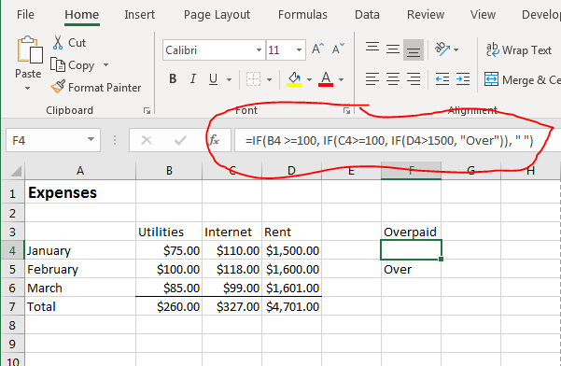Screen dimensions: 561x366
Task: Switch to the Data tab
Action: (367, 15)
